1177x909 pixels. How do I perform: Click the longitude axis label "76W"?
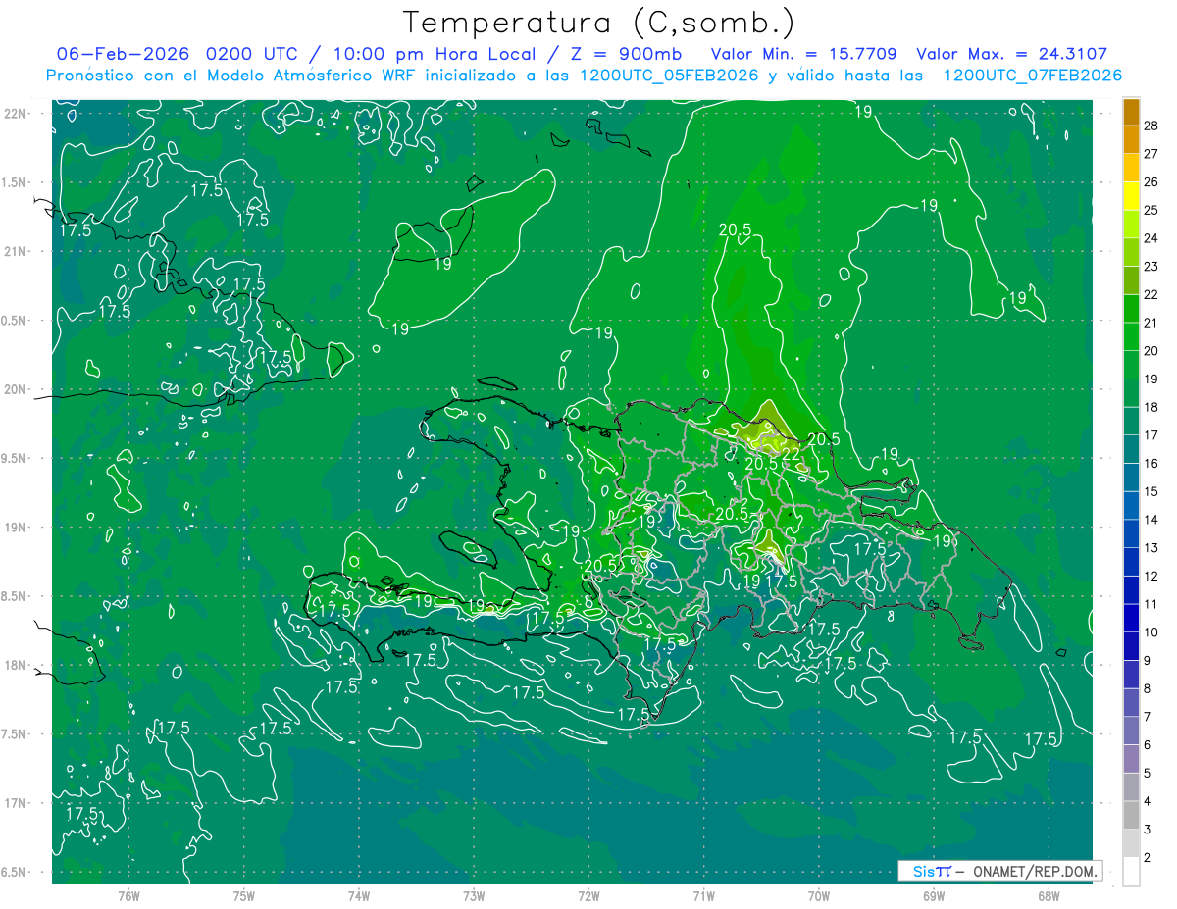tap(128, 896)
